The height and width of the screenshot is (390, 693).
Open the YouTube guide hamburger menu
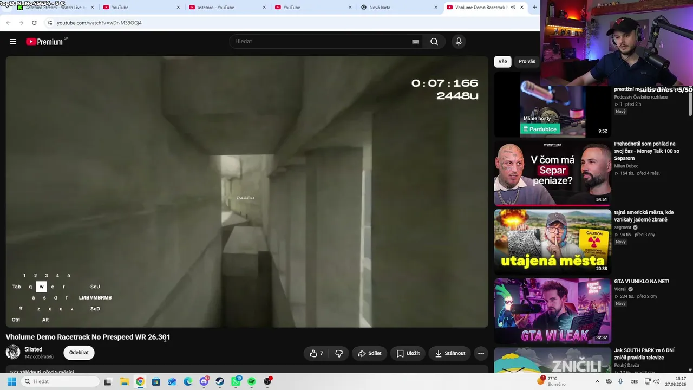pyautogui.click(x=13, y=42)
